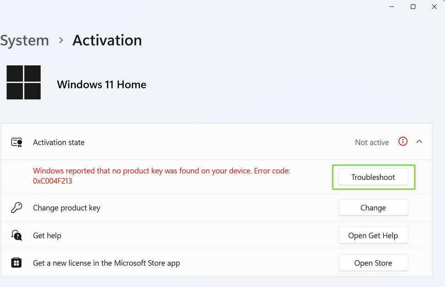This screenshot has height=287, width=445.
Task: Navigate back to System via breadcrumb
Action: 25,40
